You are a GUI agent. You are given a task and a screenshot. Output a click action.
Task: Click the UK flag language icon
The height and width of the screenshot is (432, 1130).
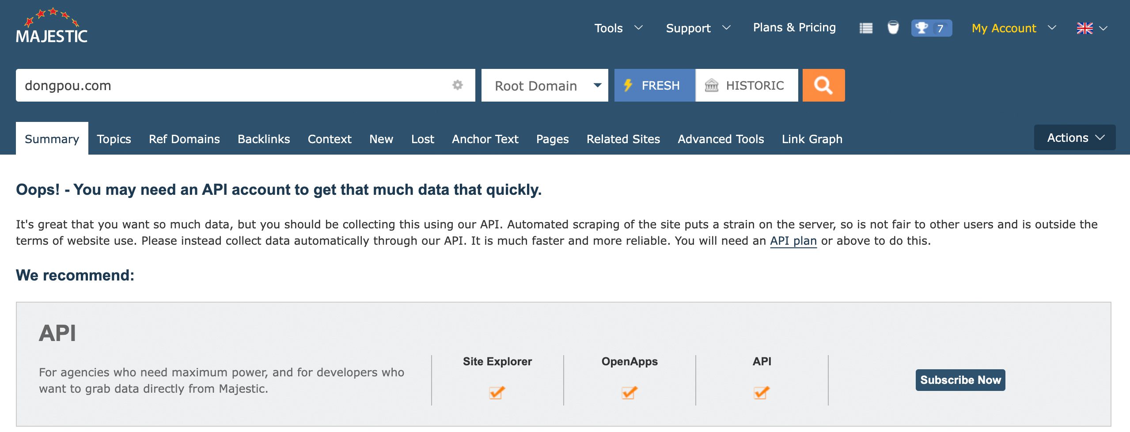[1084, 28]
